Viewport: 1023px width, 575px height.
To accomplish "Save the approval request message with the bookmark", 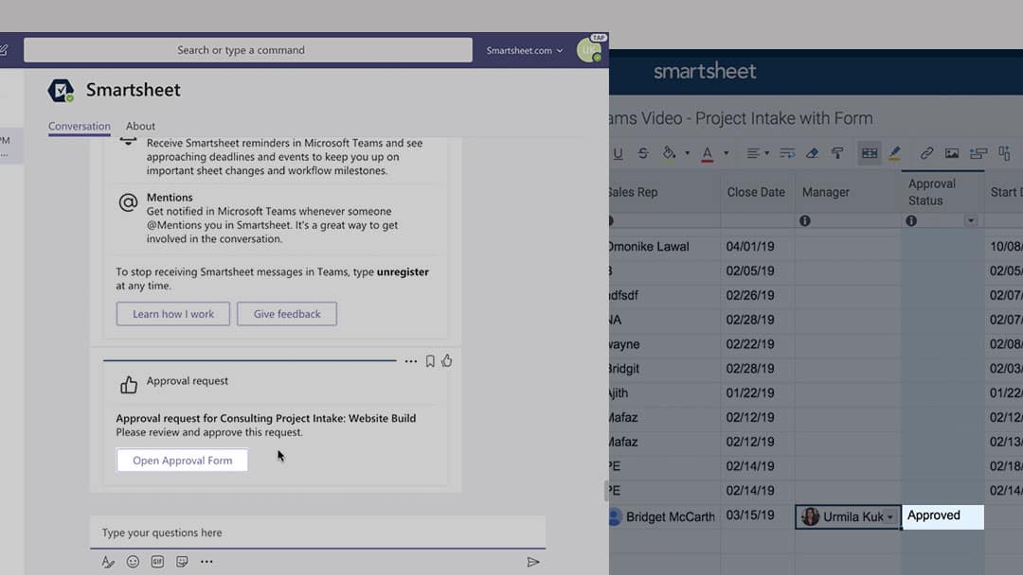I will (x=430, y=360).
